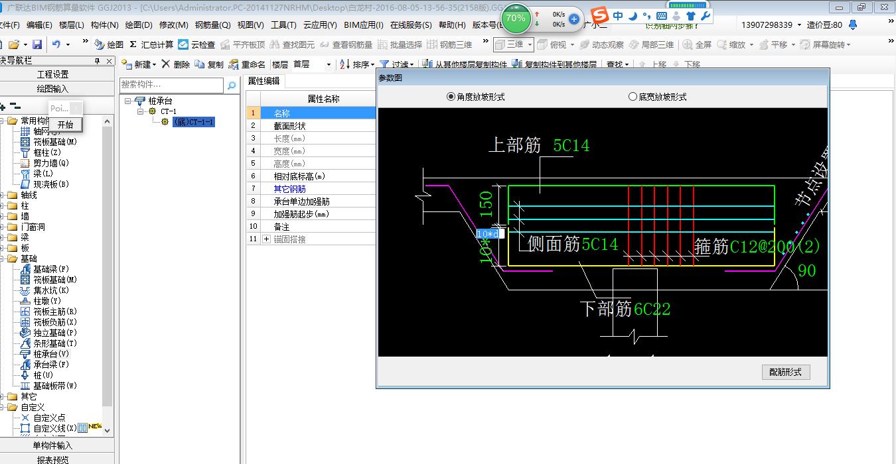Open the 绘图输入 navigation section
This screenshot has height=464, width=896.
pos(53,88)
